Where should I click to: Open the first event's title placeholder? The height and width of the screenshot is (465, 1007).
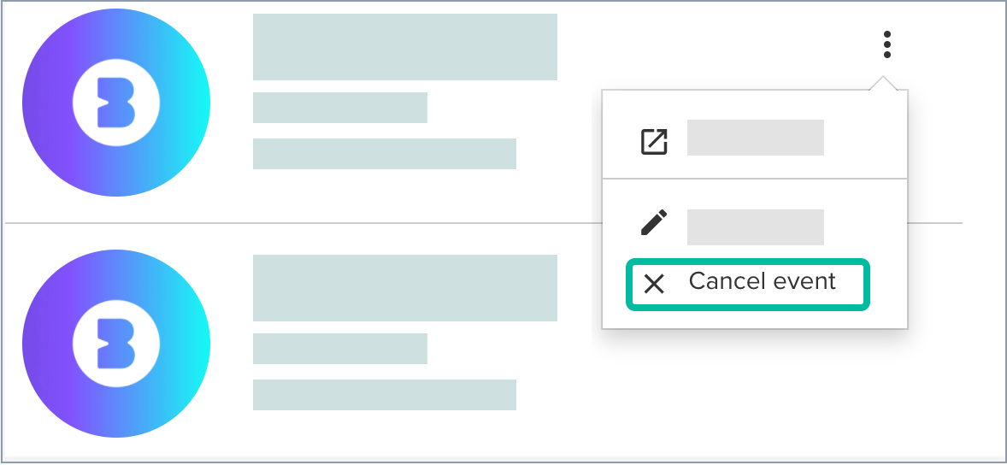tap(404, 47)
